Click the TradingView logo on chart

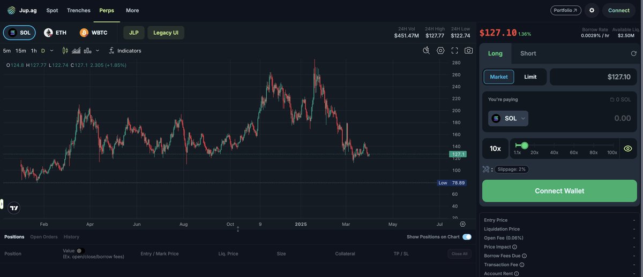(14, 208)
